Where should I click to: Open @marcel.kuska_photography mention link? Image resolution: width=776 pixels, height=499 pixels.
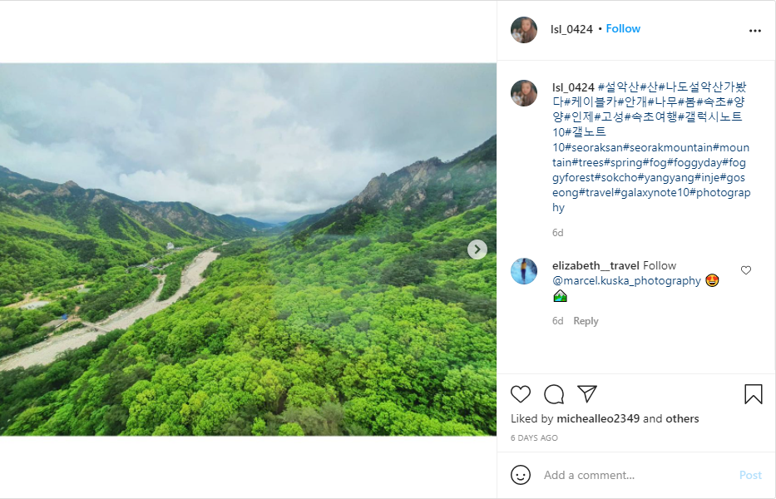[626, 281]
